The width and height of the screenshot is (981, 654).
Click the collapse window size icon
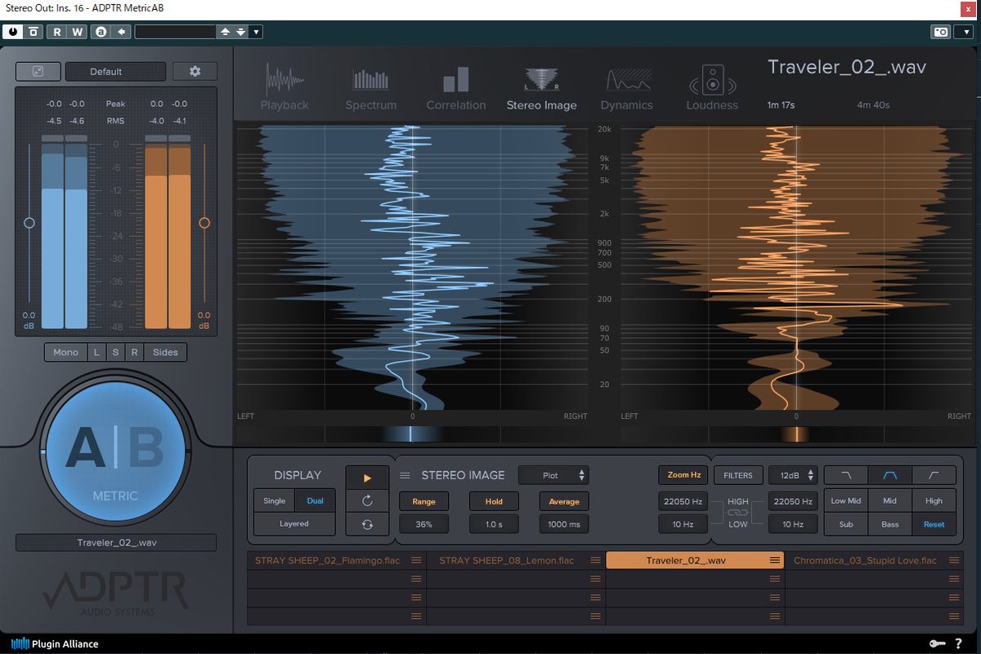point(38,71)
